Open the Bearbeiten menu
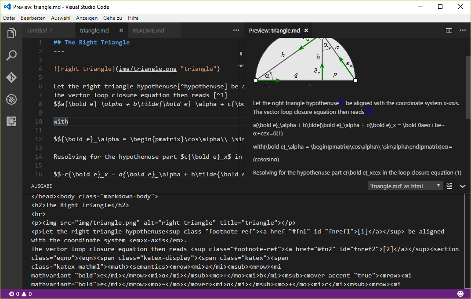471x299 pixels. coord(33,18)
